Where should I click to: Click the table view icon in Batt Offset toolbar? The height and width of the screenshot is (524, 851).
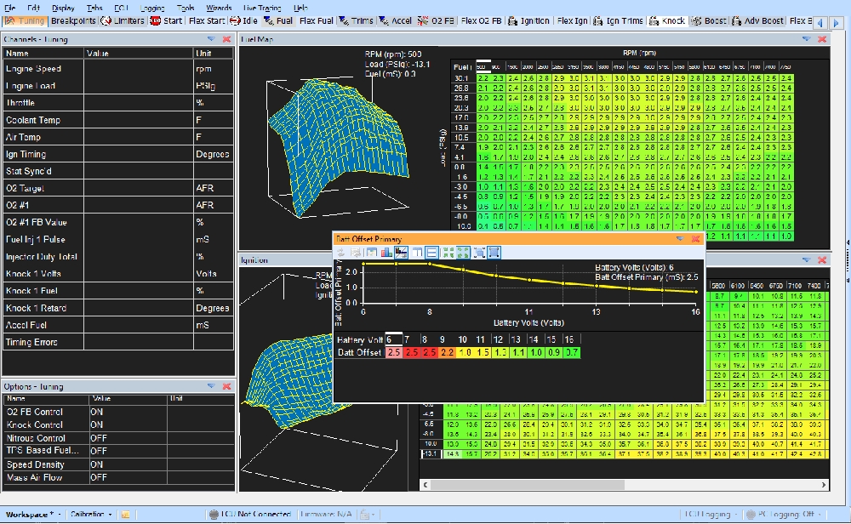[x=372, y=253]
